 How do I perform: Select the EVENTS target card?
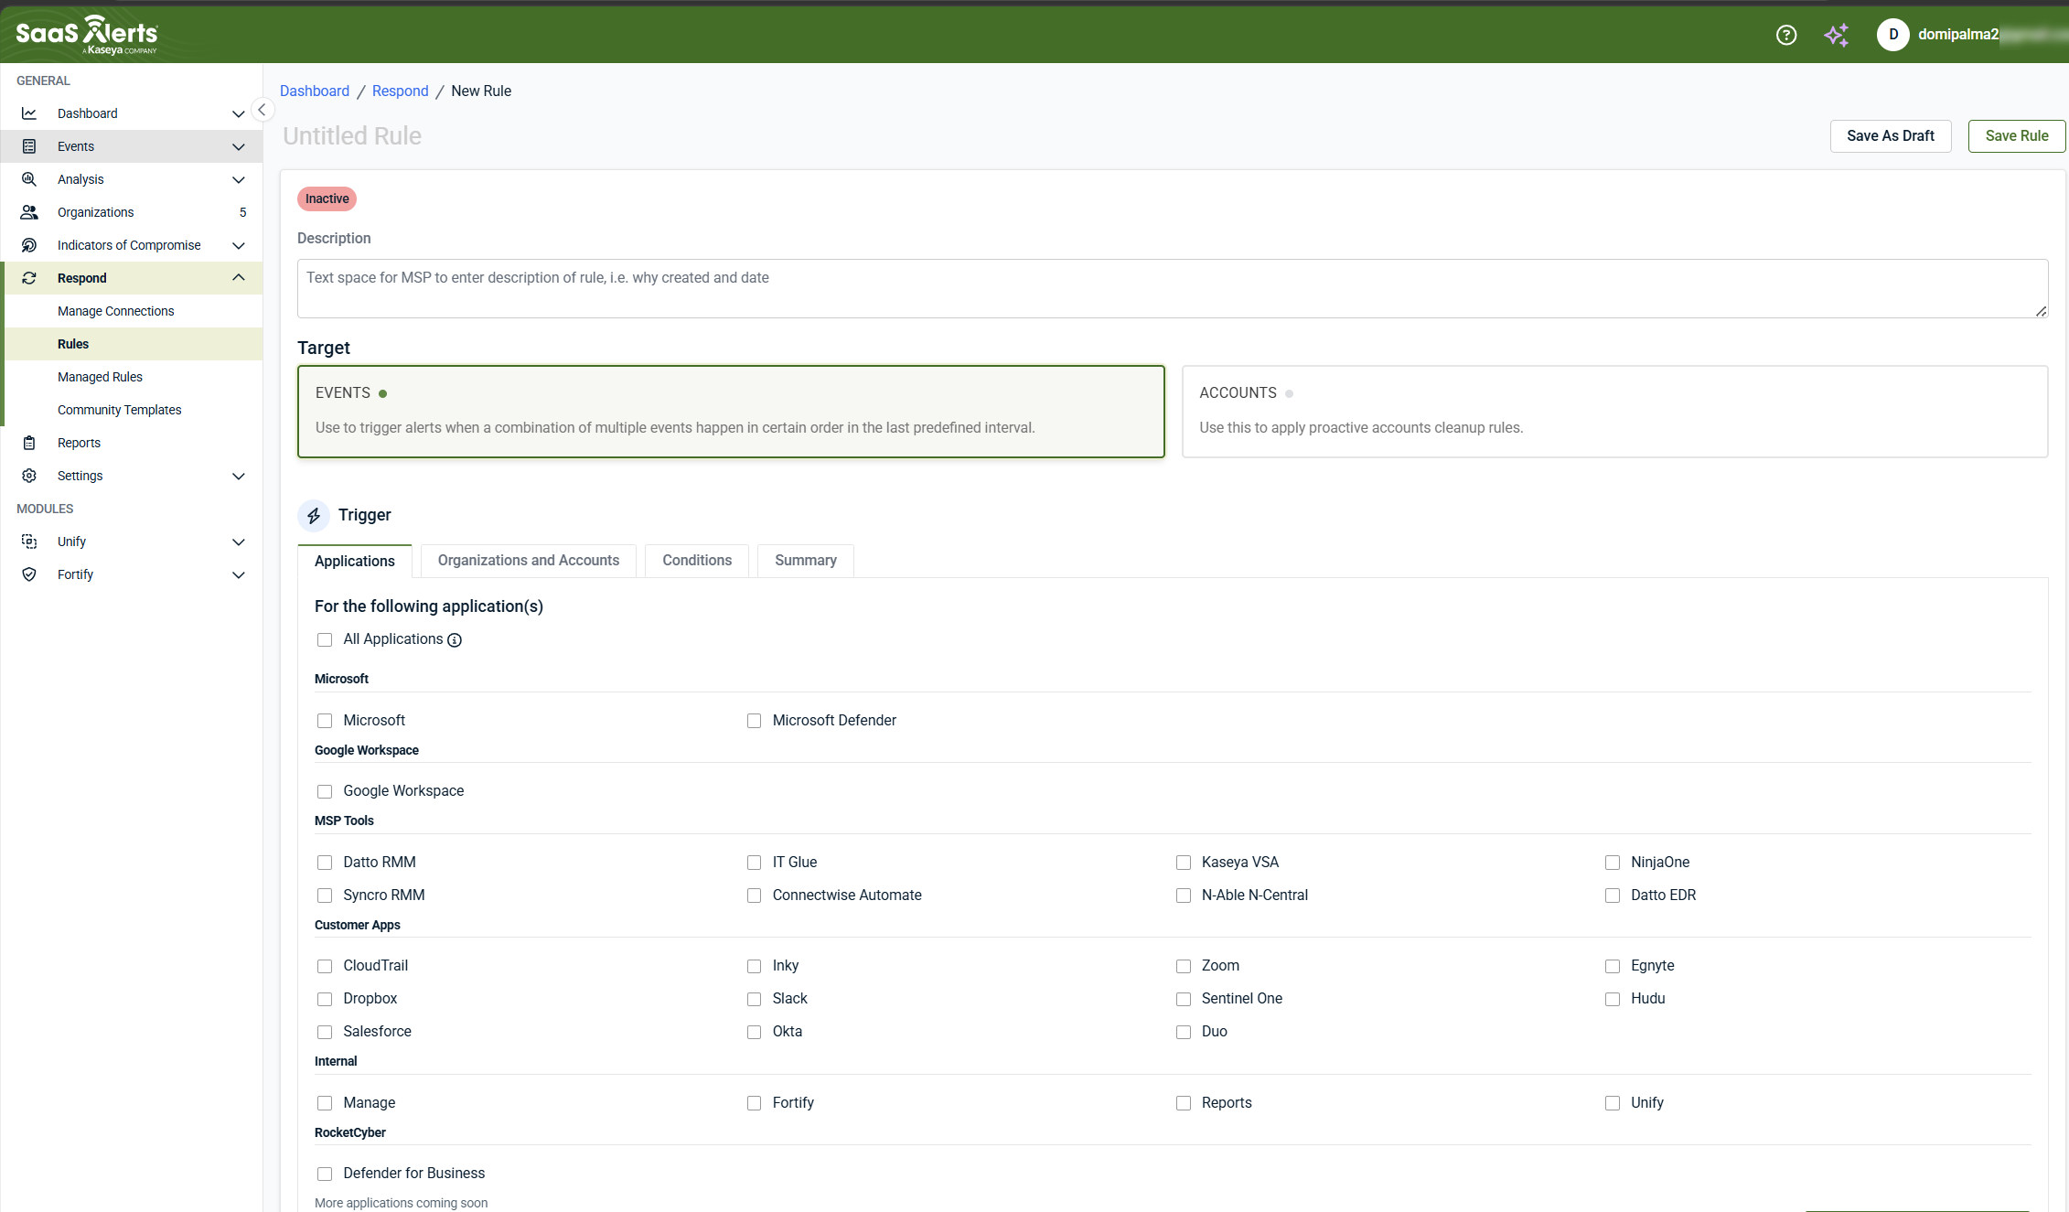click(x=731, y=412)
